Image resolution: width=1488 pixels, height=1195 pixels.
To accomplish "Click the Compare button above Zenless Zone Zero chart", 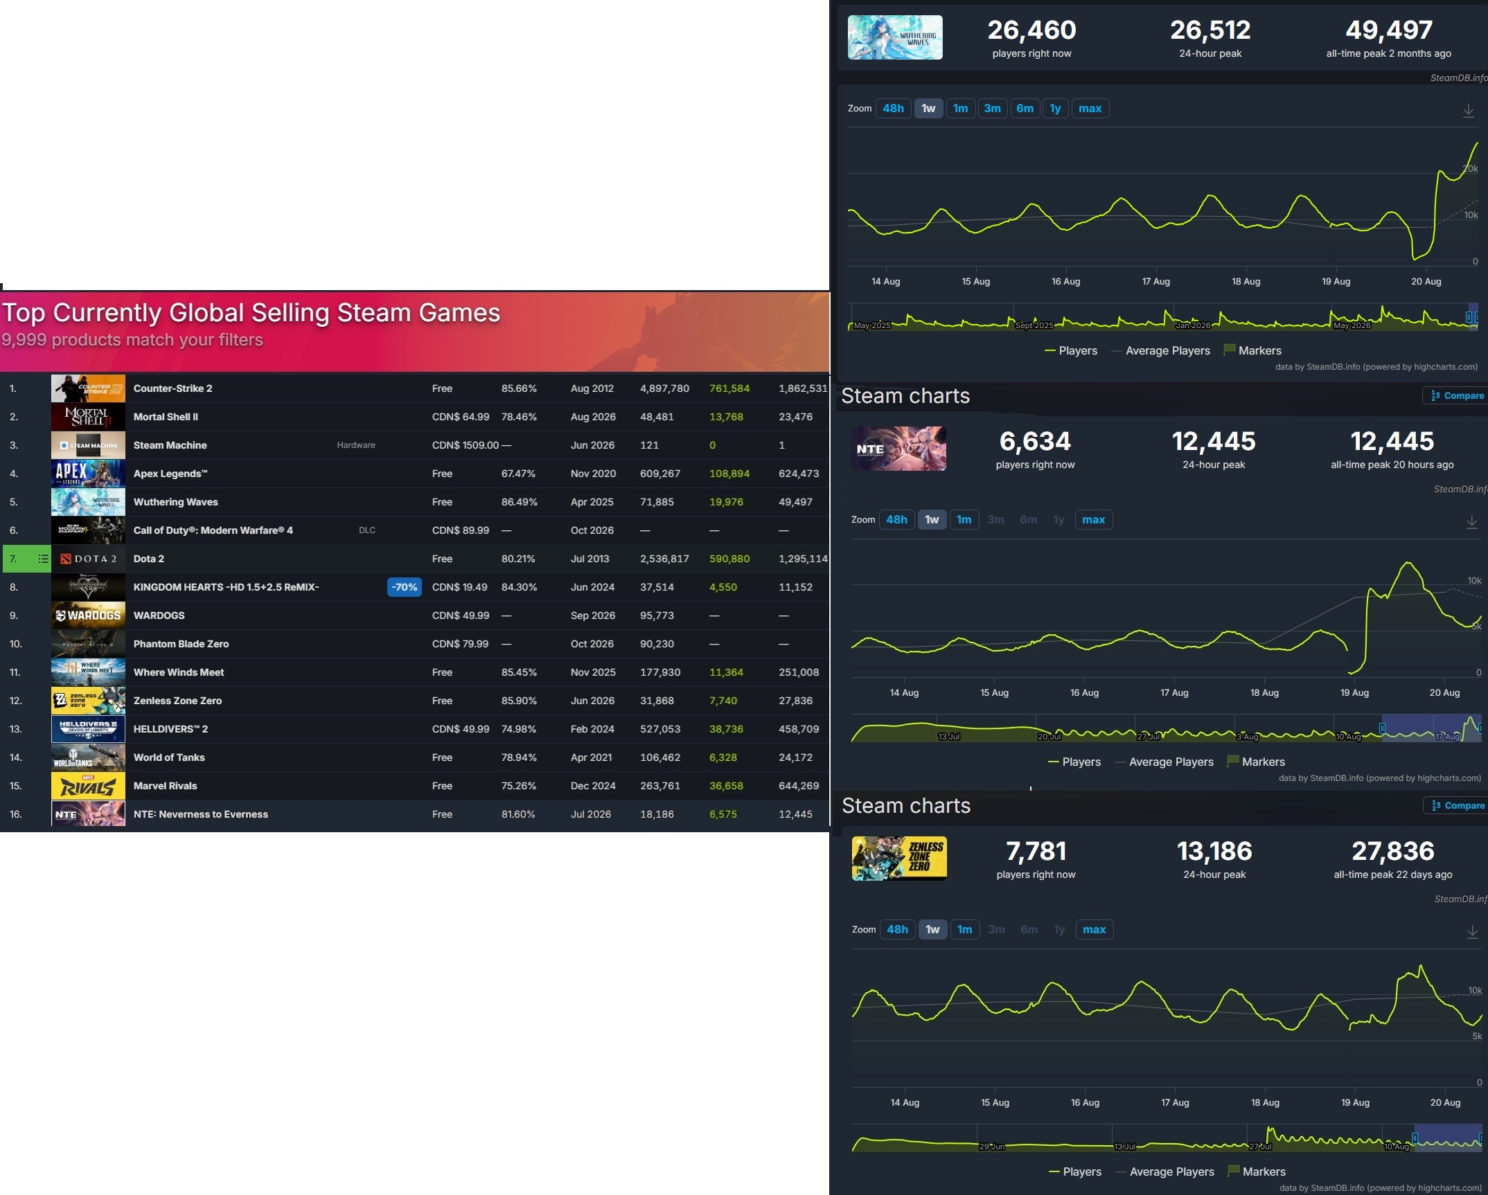I will click(x=1458, y=806).
